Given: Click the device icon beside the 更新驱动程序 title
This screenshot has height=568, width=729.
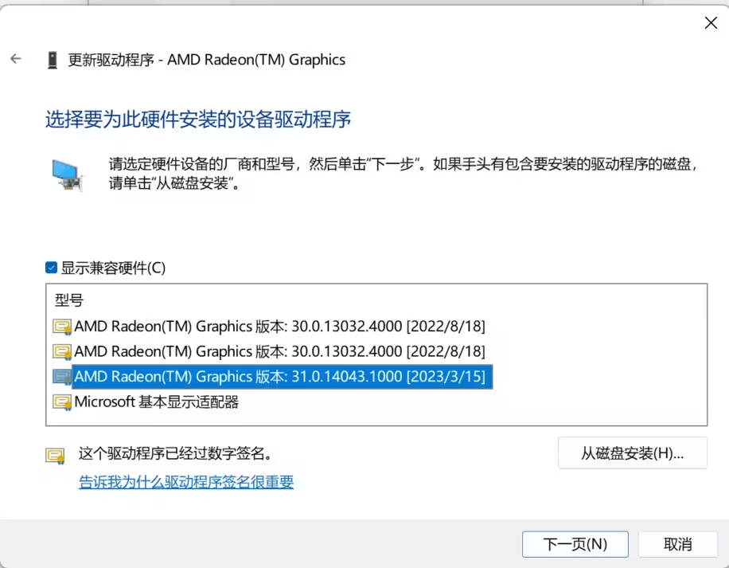Looking at the screenshot, I should 53,60.
